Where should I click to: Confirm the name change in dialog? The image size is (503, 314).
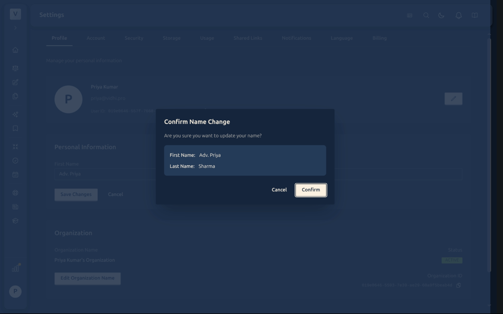pyautogui.click(x=311, y=190)
